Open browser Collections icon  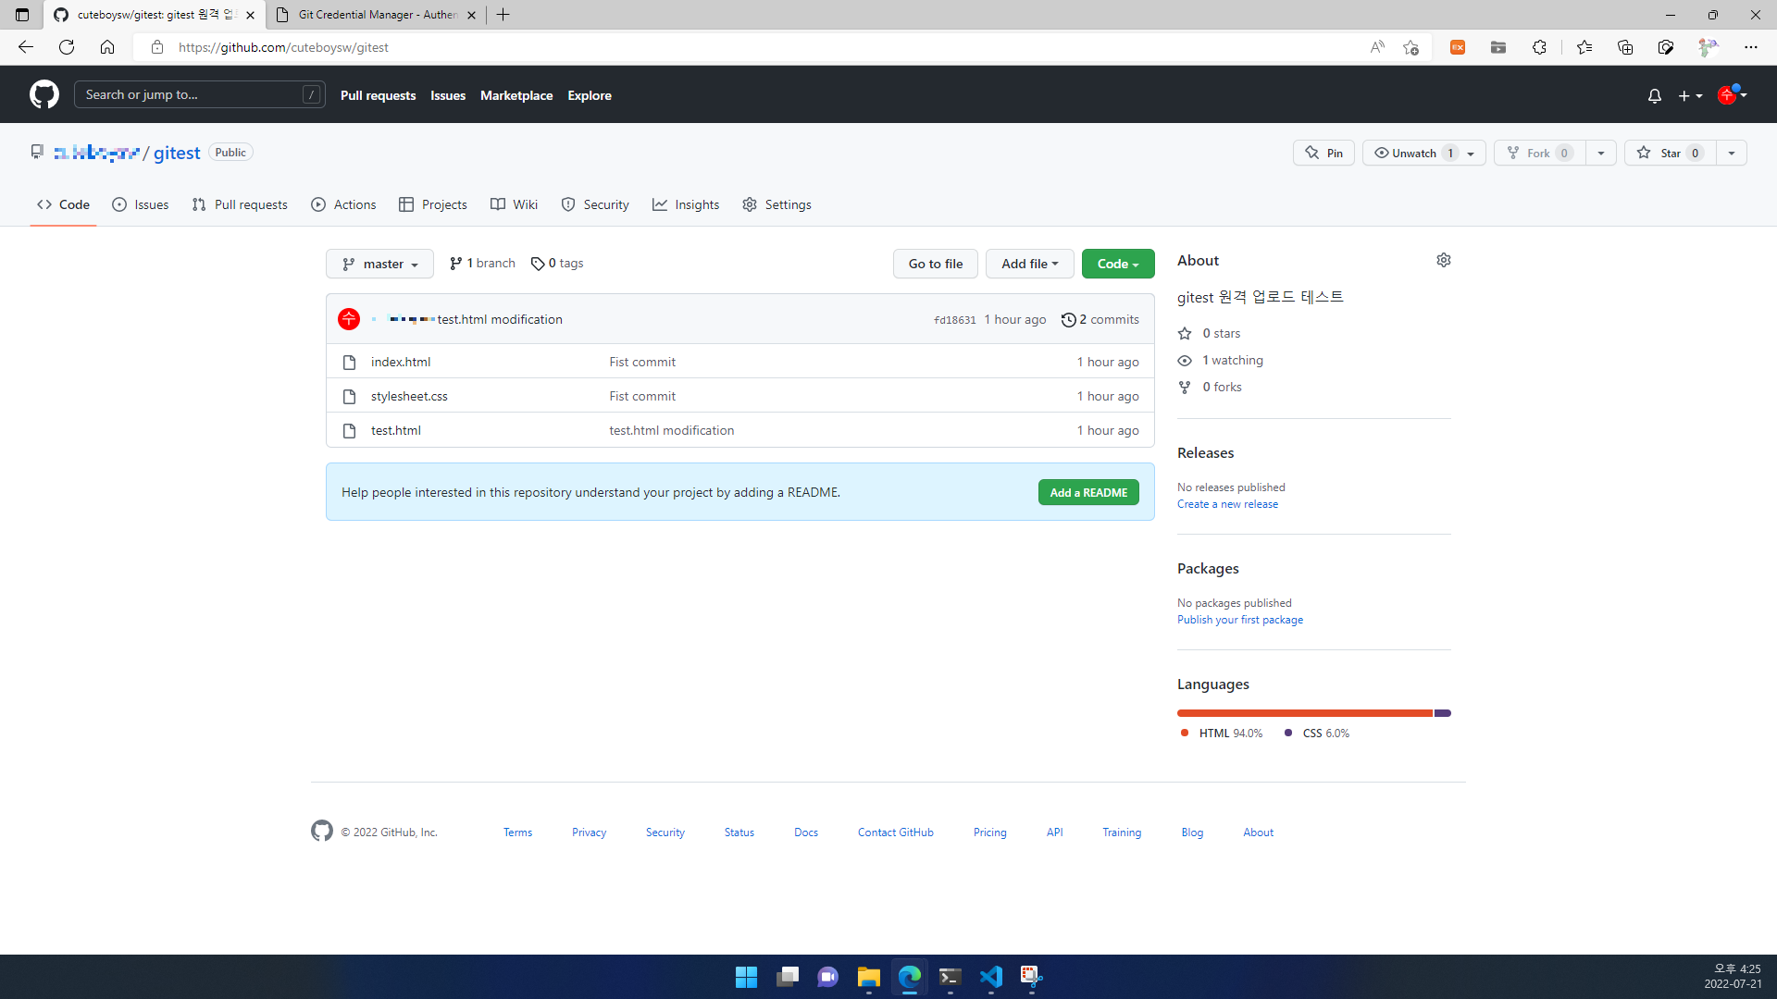click(1625, 47)
